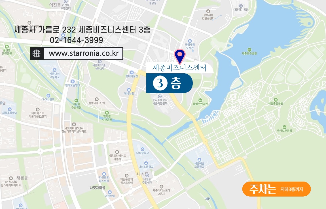Select the 국립세종도서관 library map icon
Viewport: 326px width, 209px height.
coord(190,41)
